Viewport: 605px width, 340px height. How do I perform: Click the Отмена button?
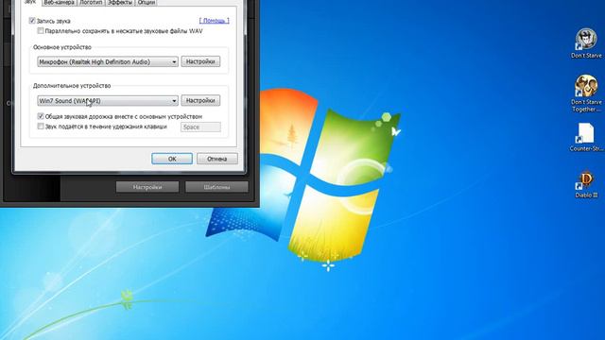(217, 159)
